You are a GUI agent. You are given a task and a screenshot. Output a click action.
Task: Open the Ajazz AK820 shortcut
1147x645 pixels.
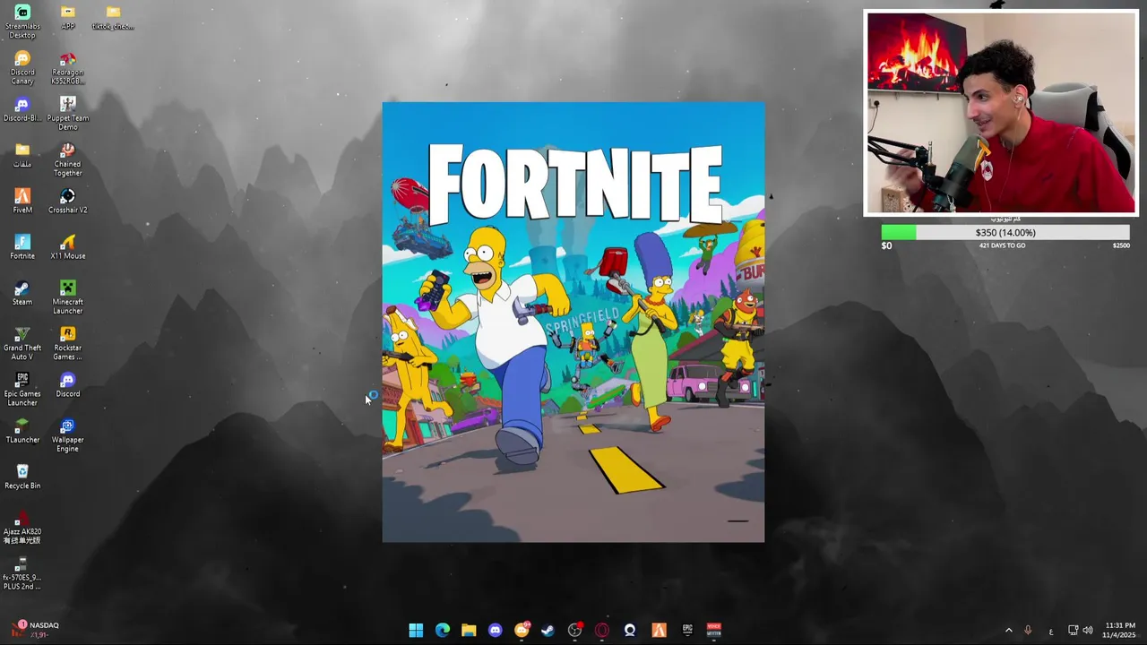coord(22,527)
